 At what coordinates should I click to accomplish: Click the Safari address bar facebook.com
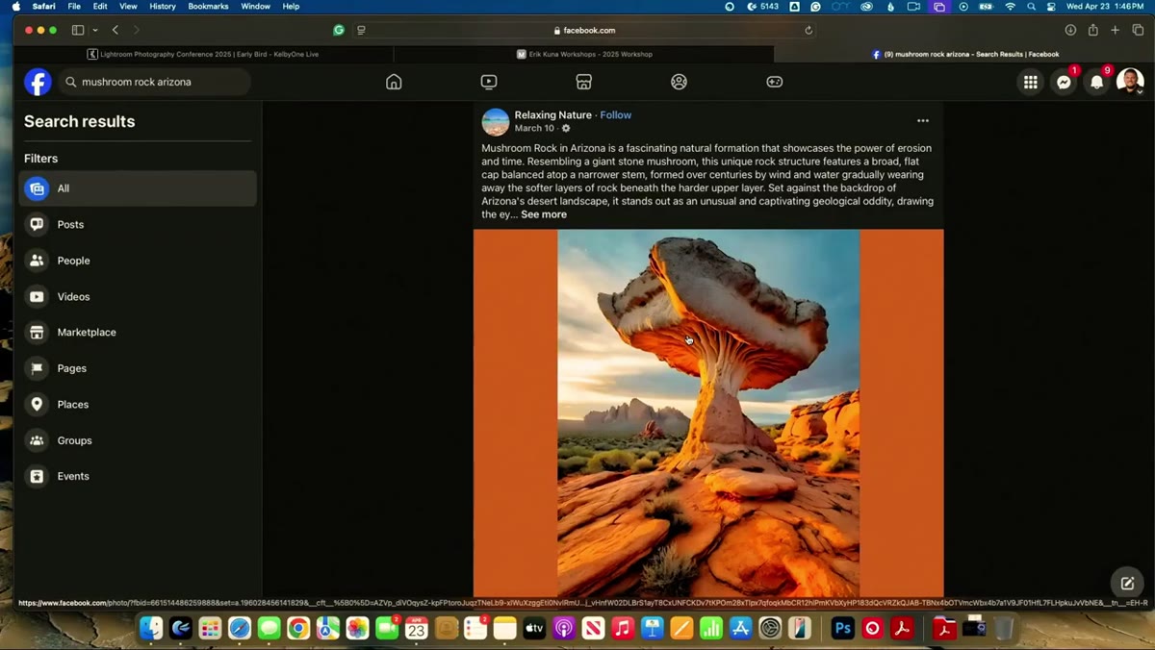point(585,30)
